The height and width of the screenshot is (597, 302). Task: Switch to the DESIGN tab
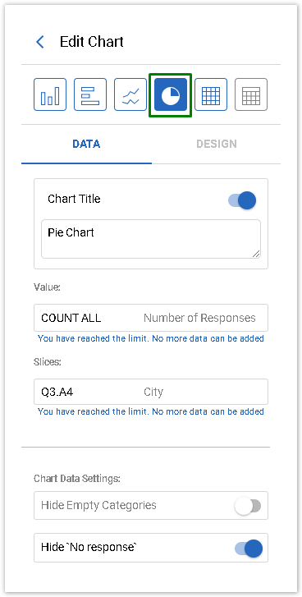tap(217, 144)
